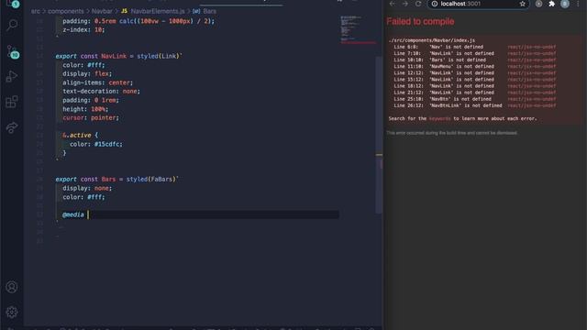Select the 'components' breadcrumb
The image size is (587, 330).
pos(66,11)
